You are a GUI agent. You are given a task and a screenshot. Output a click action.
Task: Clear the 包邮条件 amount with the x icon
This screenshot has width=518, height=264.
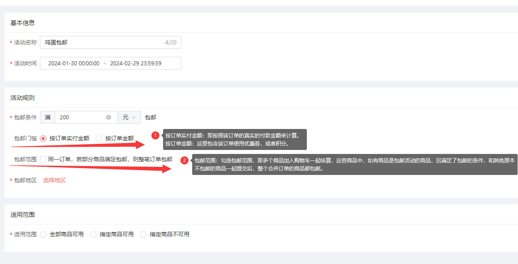(109, 117)
